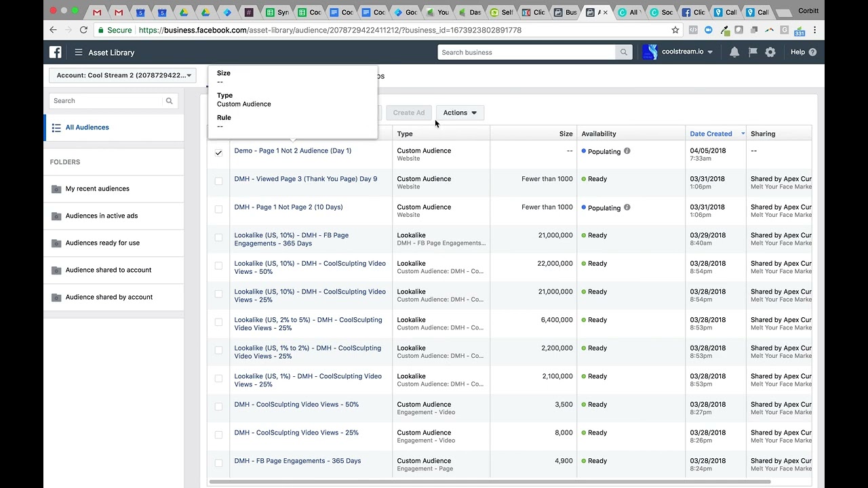Click the Help question mark icon
The width and height of the screenshot is (868, 488).
pos(812,52)
